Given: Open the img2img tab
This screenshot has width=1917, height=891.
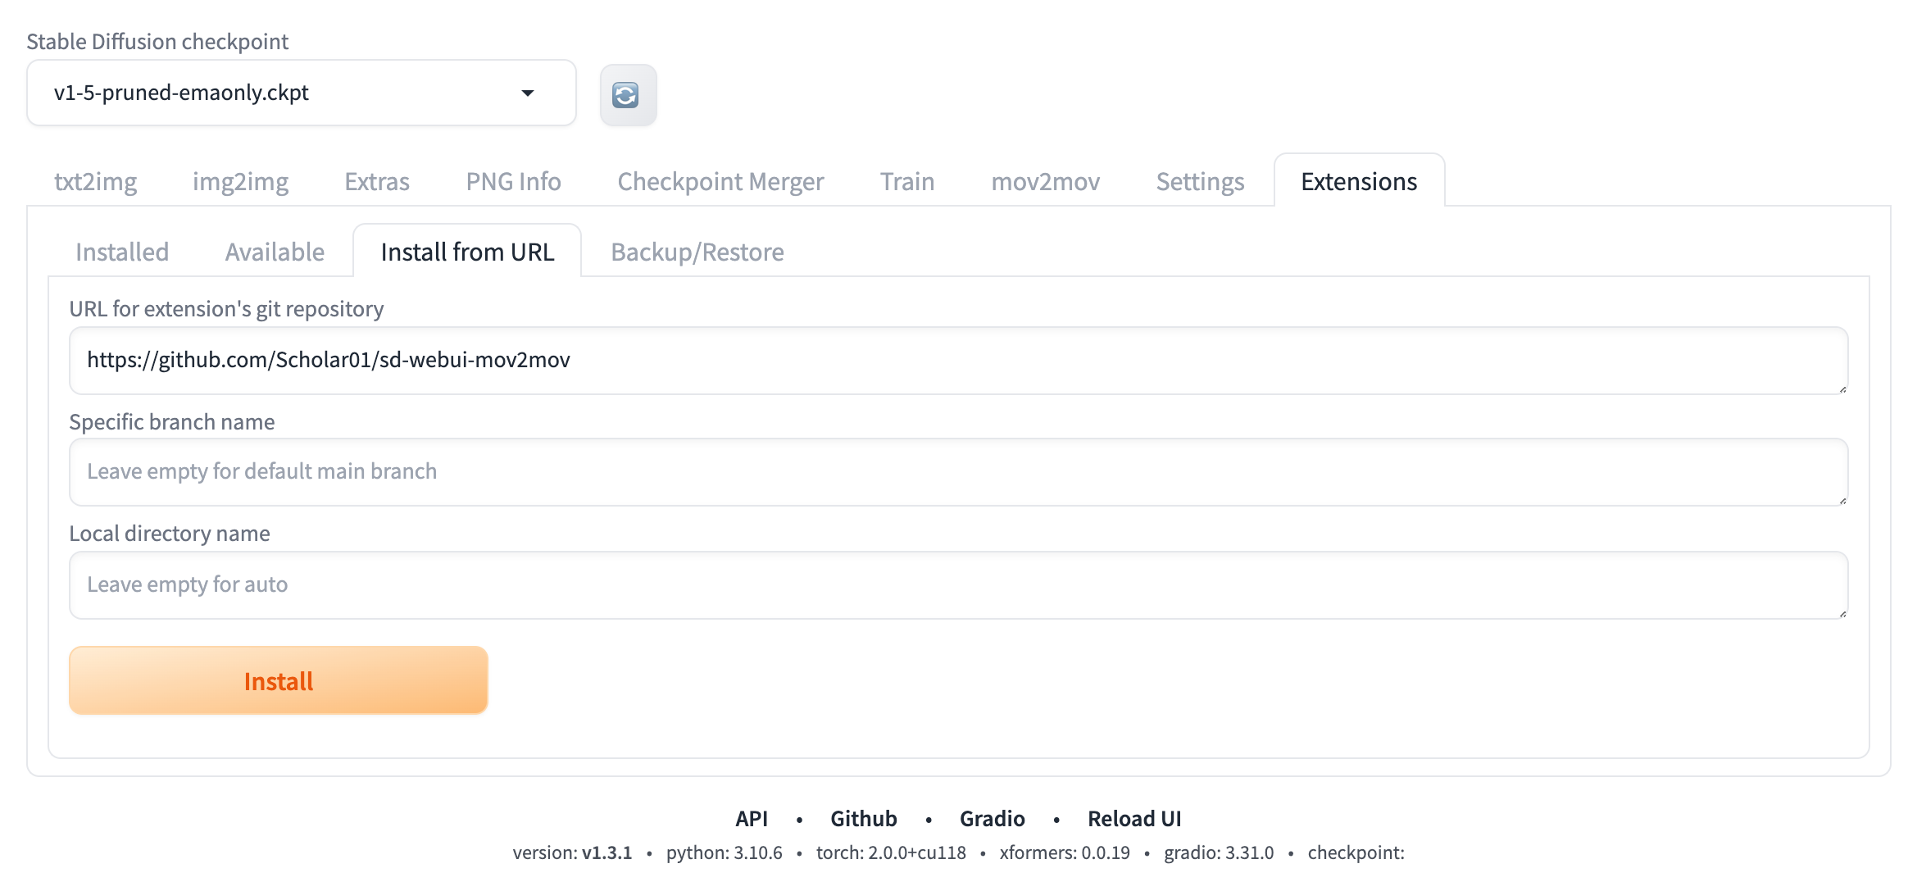Looking at the screenshot, I should coord(240,181).
